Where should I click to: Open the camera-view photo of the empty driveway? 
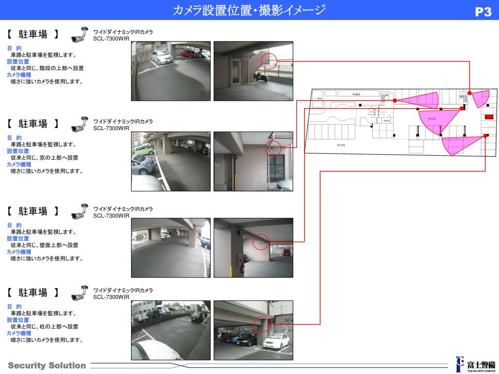(171, 248)
